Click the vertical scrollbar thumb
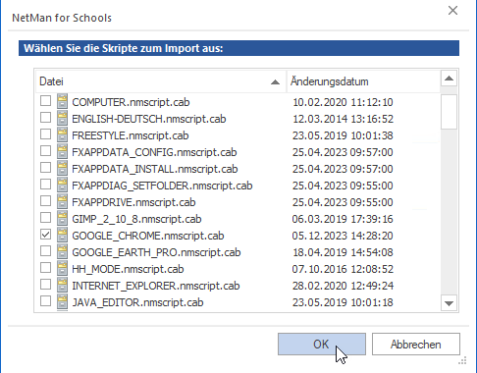Screen dimensions: 477x373 449,112
